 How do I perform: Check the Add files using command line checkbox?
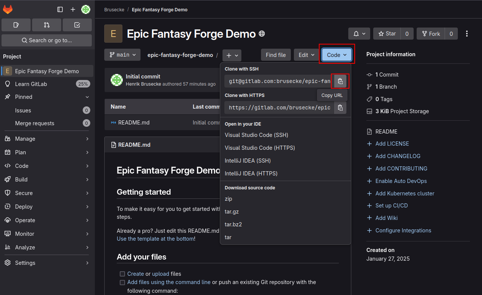pos(122,283)
